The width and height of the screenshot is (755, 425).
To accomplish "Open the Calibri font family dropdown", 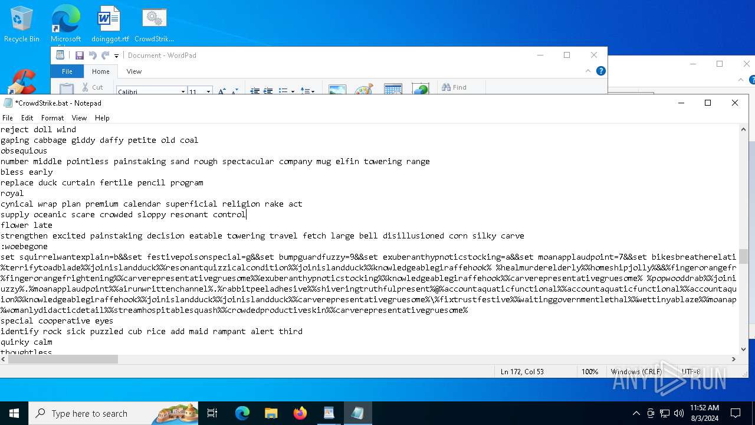I will pyautogui.click(x=182, y=91).
